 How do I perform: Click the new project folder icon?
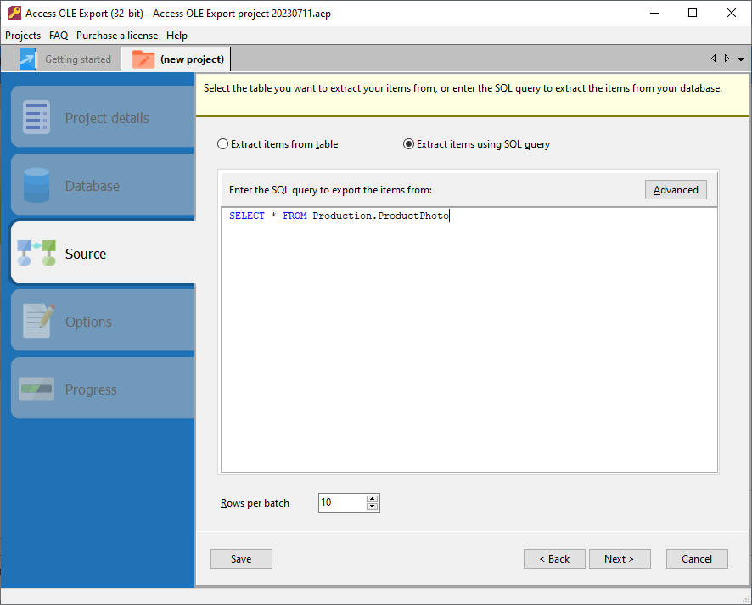pyautogui.click(x=143, y=59)
